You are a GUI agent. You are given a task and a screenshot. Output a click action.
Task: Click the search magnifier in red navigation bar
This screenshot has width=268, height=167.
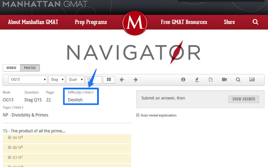pos(255,22)
